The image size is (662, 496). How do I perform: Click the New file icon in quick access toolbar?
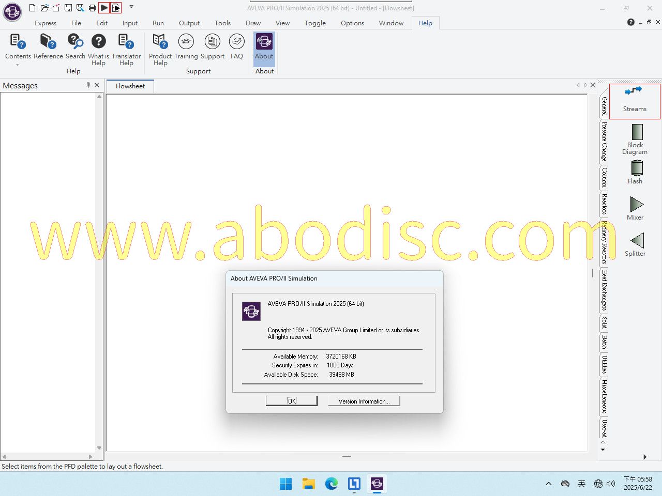33,8
